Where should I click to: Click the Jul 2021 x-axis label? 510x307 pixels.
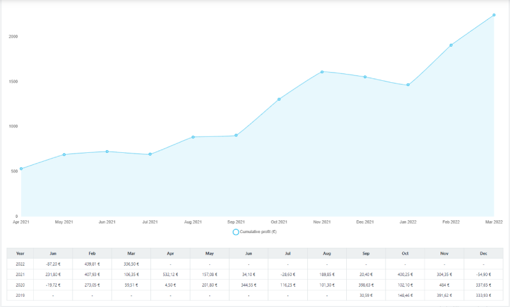150,222
